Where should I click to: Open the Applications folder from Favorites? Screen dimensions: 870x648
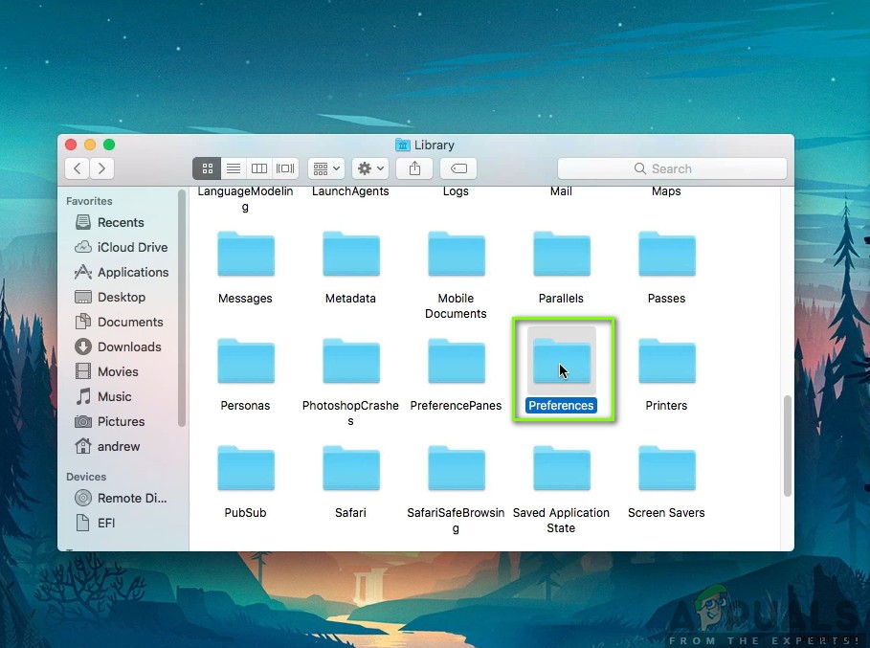(131, 272)
